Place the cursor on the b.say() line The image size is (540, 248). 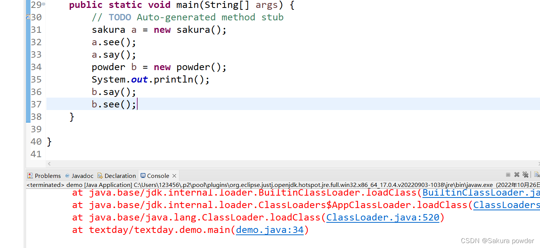(x=113, y=92)
